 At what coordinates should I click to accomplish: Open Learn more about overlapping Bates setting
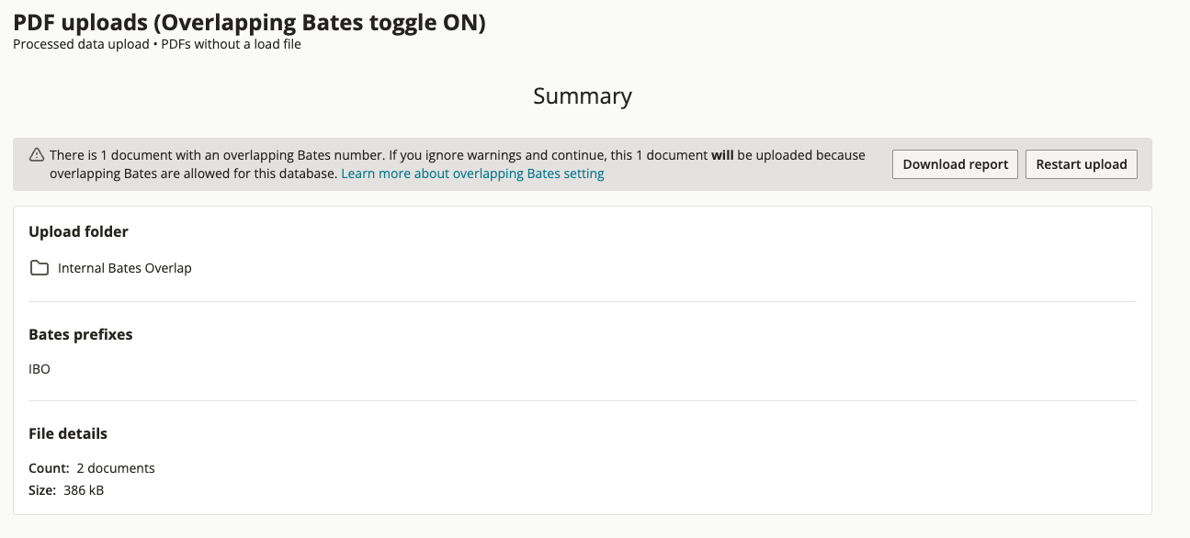(472, 174)
